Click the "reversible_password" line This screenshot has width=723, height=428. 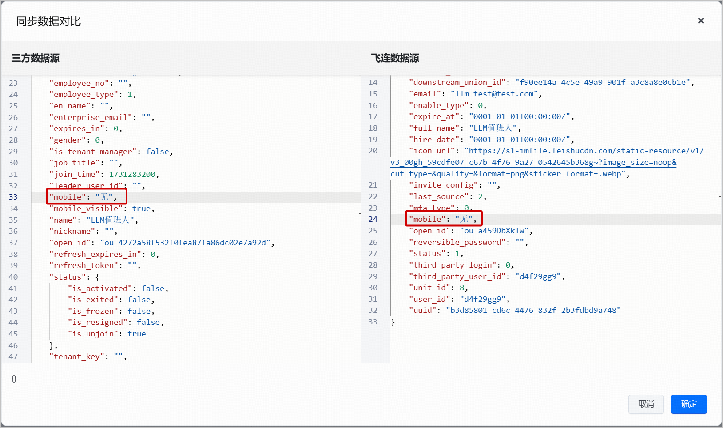click(468, 242)
